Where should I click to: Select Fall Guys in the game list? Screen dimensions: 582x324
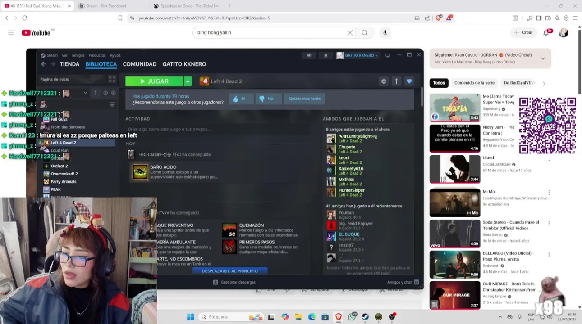59,119
